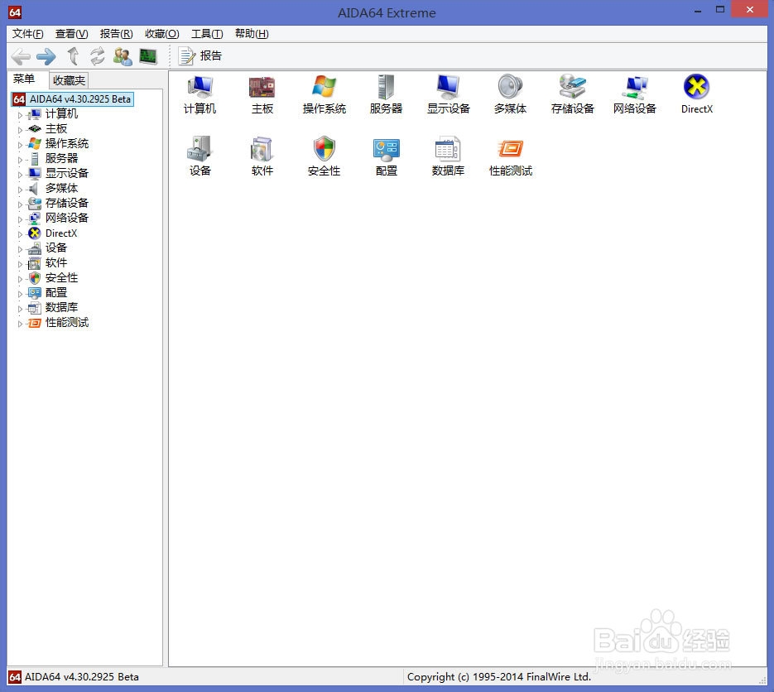The height and width of the screenshot is (692, 774).
Task: Open the 多媒体 speaker icon in main pane
Action: pos(510,95)
